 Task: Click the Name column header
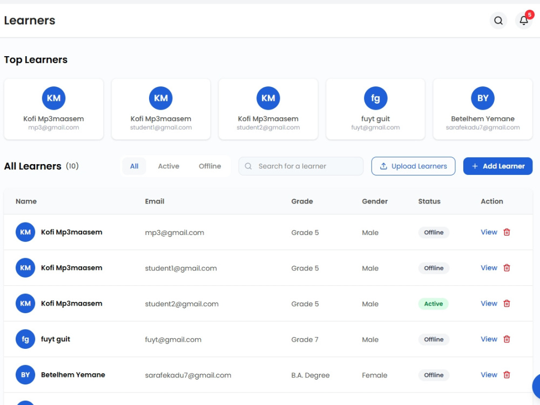(x=26, y=201)
